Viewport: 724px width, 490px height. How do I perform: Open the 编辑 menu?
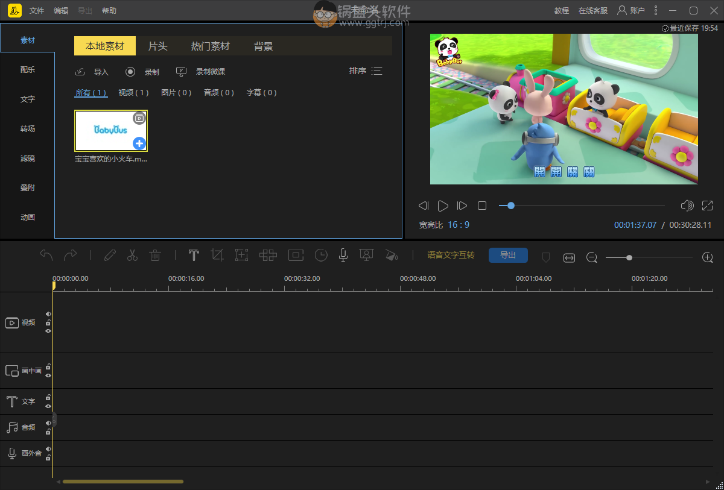61,11
